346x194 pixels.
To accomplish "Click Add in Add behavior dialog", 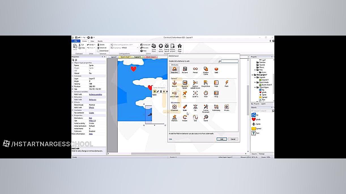I will coord(222,139).
